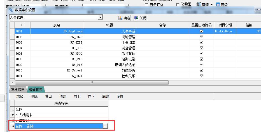
Task: Click the 高级 advanced icon button
Action: click(x=218, y=5)
